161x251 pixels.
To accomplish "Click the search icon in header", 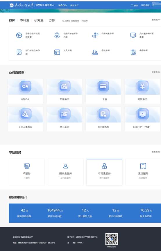I will tap(132, 6).
